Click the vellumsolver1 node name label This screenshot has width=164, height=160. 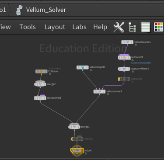114,91
